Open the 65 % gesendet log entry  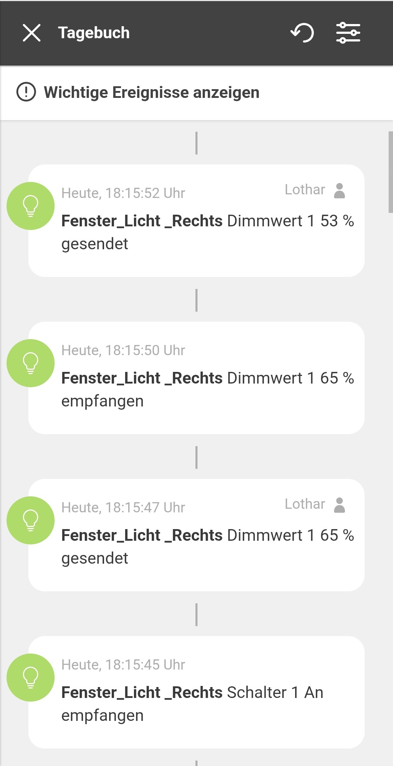coord(207,547)
